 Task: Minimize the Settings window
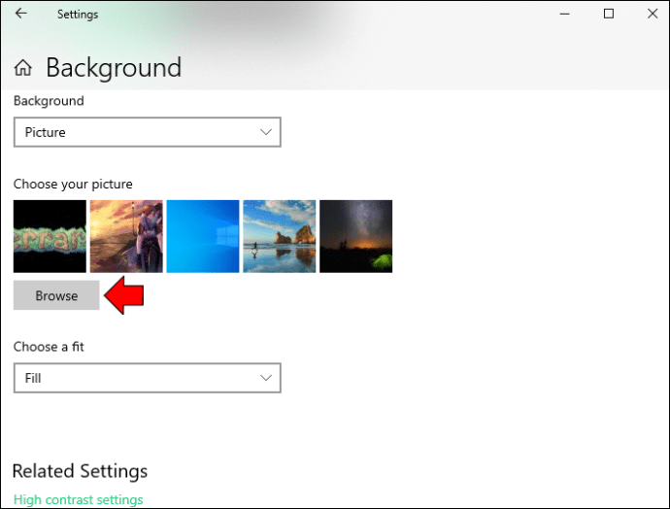(x=565, y=14)
